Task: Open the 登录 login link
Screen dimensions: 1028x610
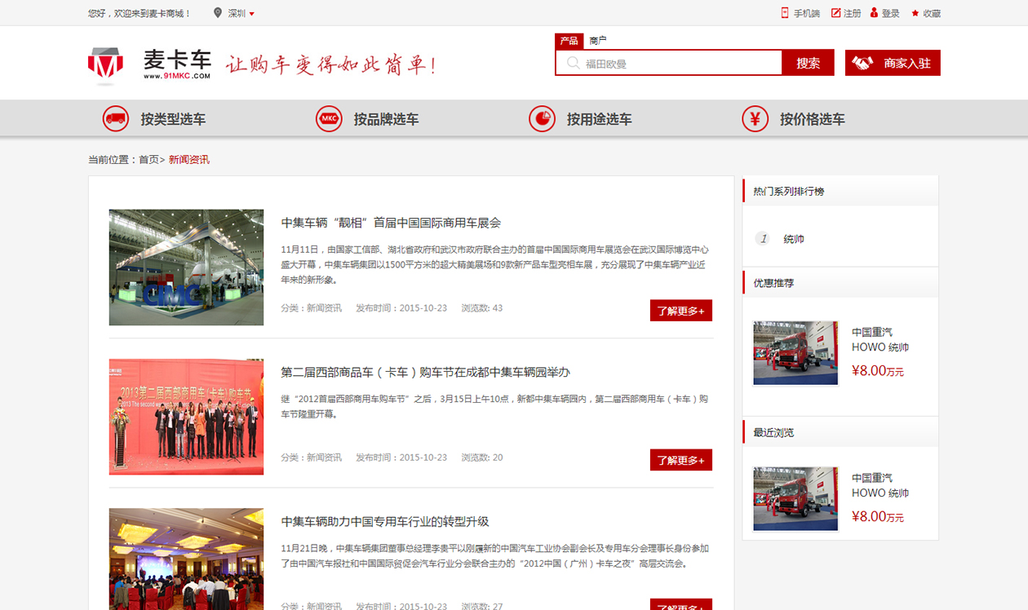Action: pyautogui.click(x=890, y=14)
